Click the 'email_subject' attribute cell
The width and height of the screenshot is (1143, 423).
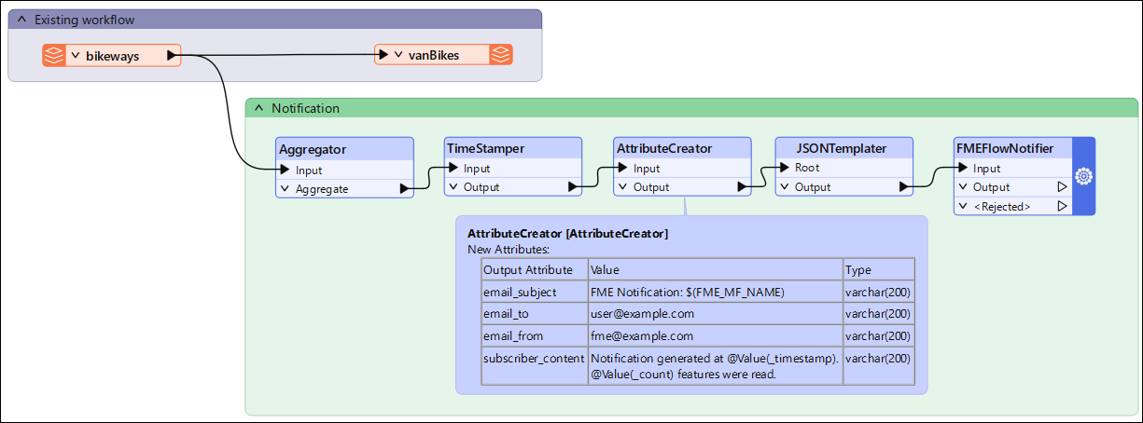534,292
